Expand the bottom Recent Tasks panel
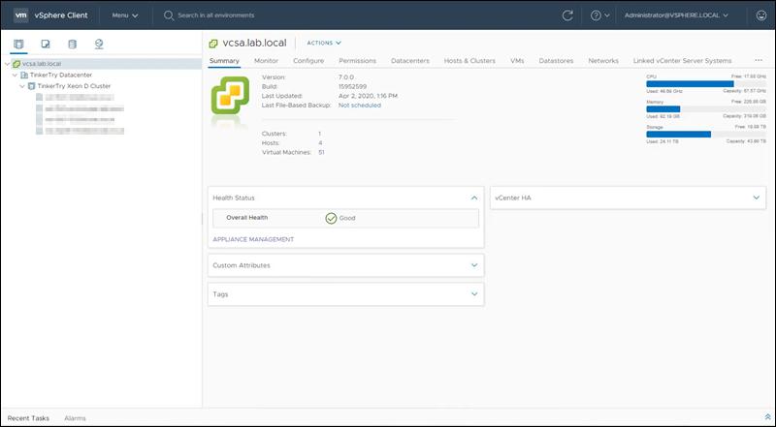The image size is (776, 427). 767,417
